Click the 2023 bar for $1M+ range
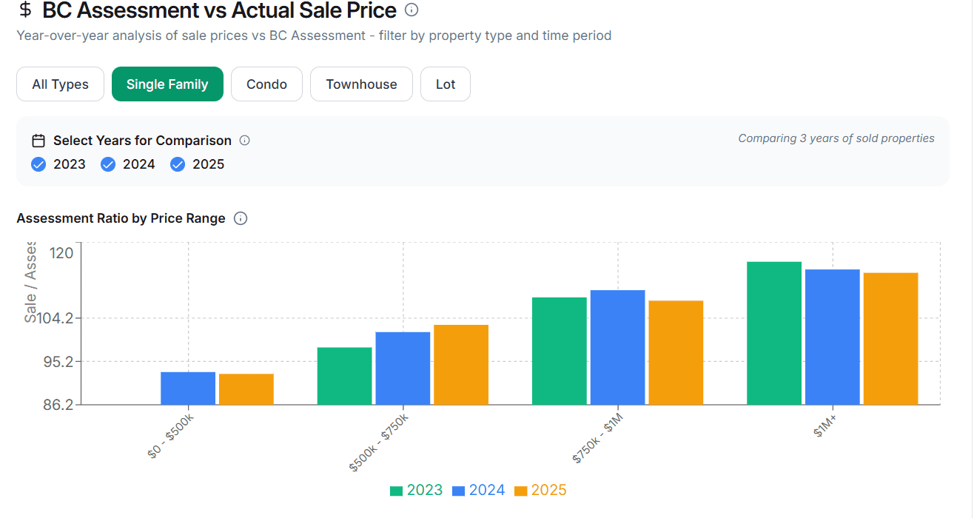 pos(774,333)
